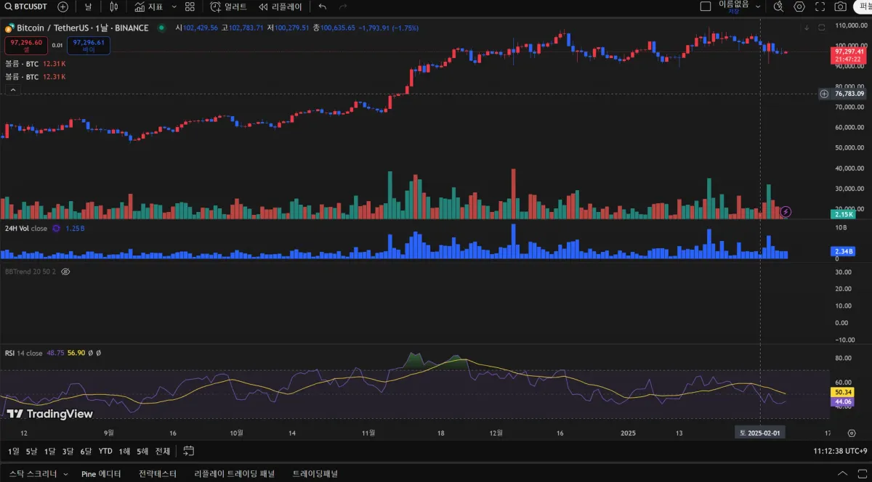
Task: Take a chart snapshot with the camera icon
Action: point(840,7)
